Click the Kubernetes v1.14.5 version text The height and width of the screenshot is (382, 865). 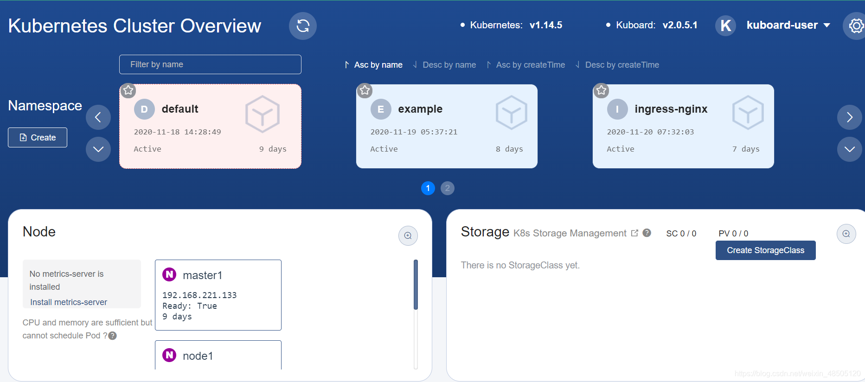516,25
